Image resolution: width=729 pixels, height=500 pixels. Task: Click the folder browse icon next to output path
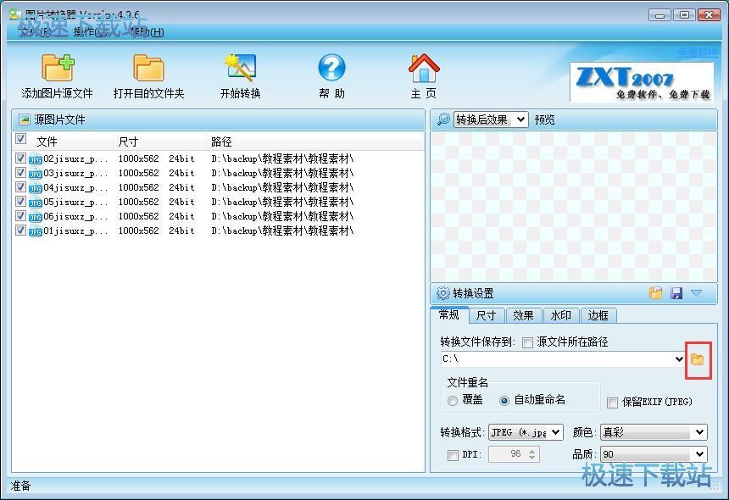pos(697,359)
